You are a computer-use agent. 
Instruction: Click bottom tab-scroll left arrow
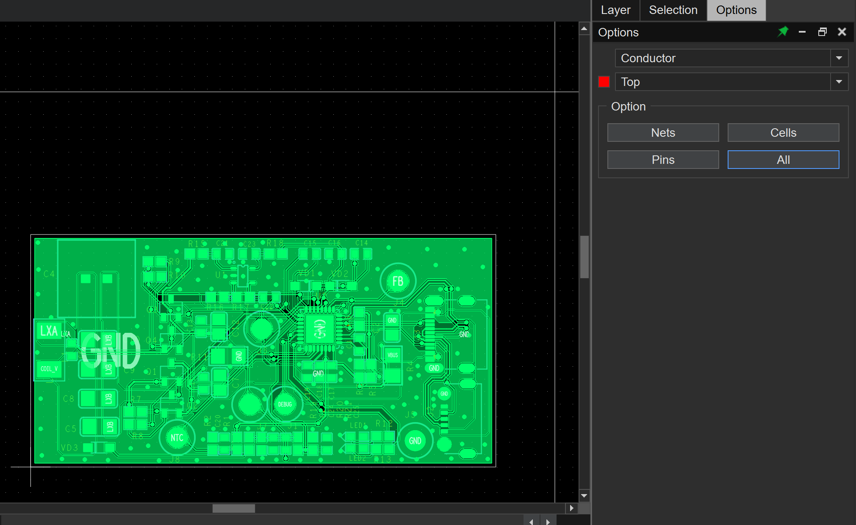click(531, 522)
